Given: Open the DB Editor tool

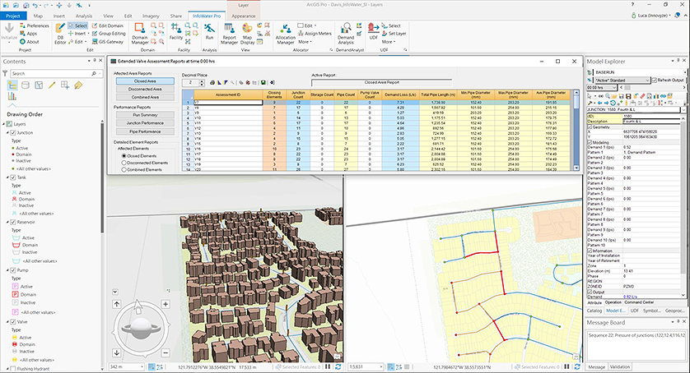Looking at the screenshot, I should 60,34.
